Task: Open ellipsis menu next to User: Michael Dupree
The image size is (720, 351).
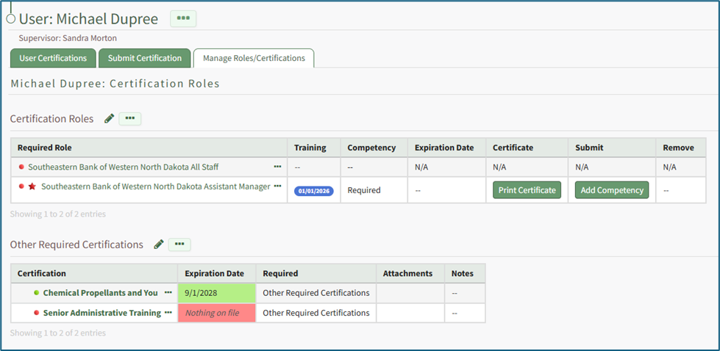Action: point(183,18)
